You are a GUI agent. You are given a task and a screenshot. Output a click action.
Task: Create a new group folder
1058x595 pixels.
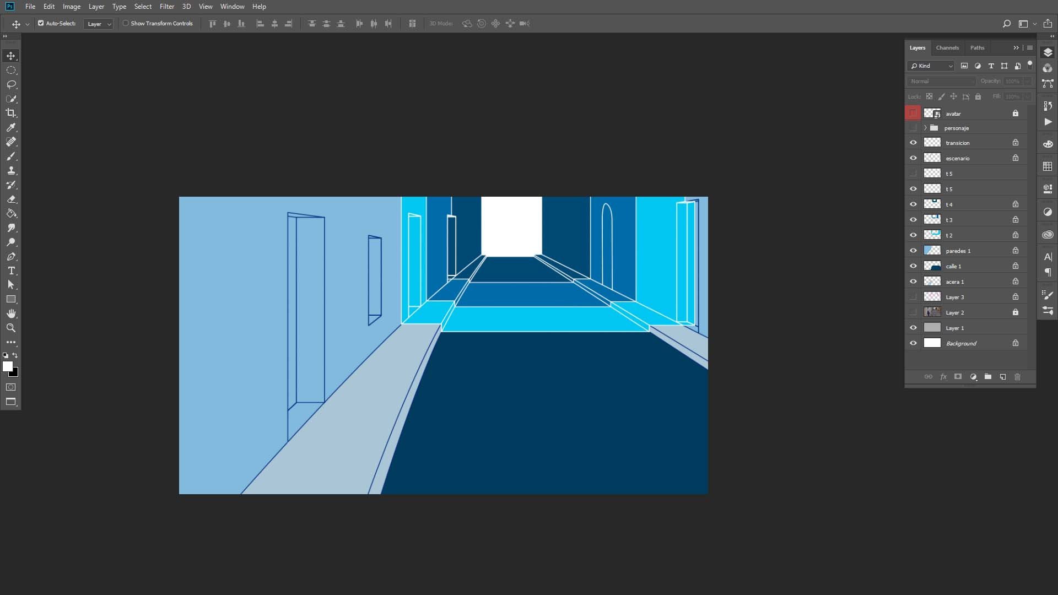pyautogui.click(x=988, y=377)
